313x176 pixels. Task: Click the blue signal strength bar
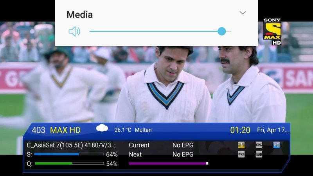click(x=69, y=154)
